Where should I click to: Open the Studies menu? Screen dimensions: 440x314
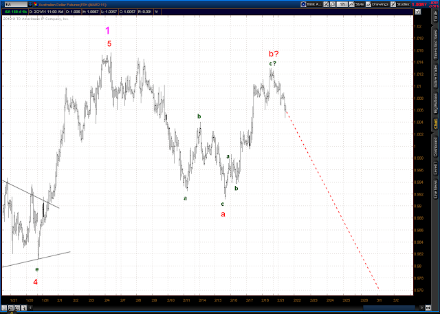[x=400, y=5]
